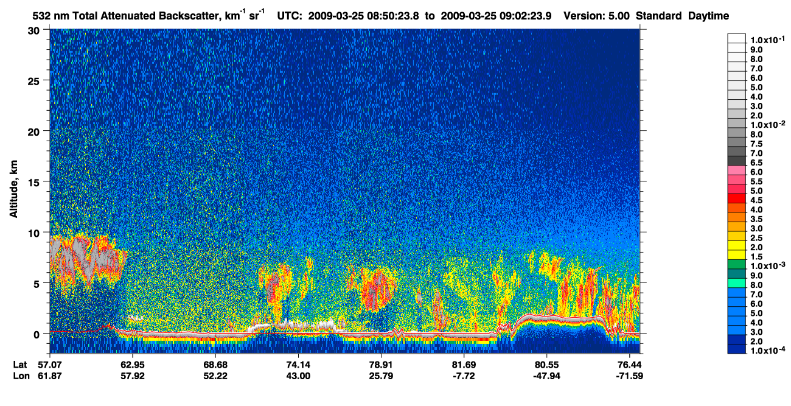Screen dimensions: 791x406
Task: Click the 'Standard' label in header
Action: click(659, 16)
